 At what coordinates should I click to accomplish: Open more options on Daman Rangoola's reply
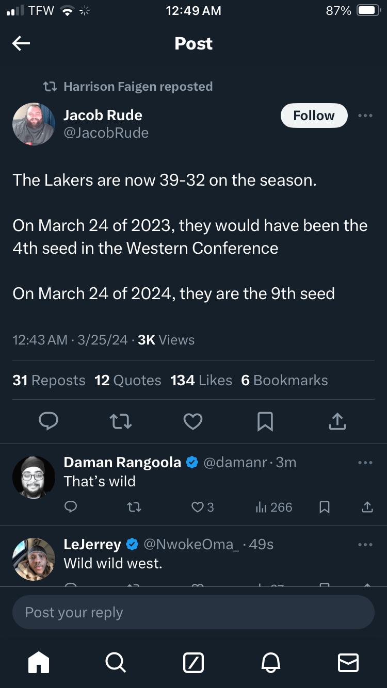[365, 463]
